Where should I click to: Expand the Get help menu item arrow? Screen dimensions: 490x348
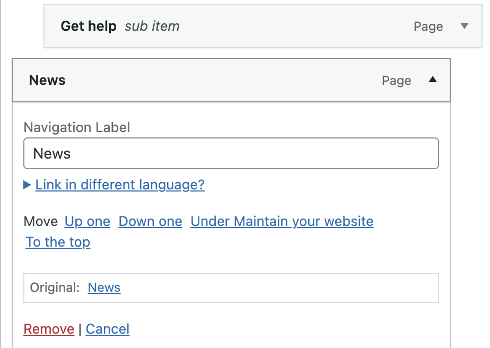(465, 26)
